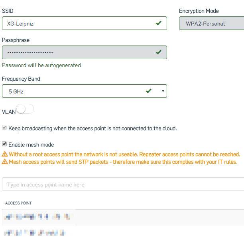Click the SSID field containing XG-Leipniz

coord(85,23)
